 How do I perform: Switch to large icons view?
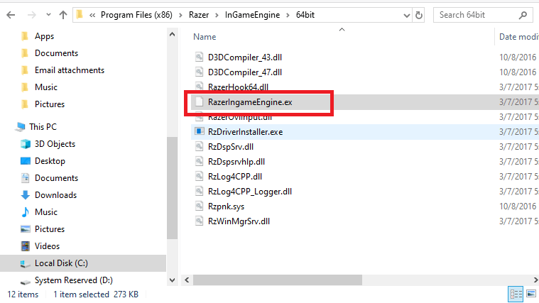click(x=530, y=294)
